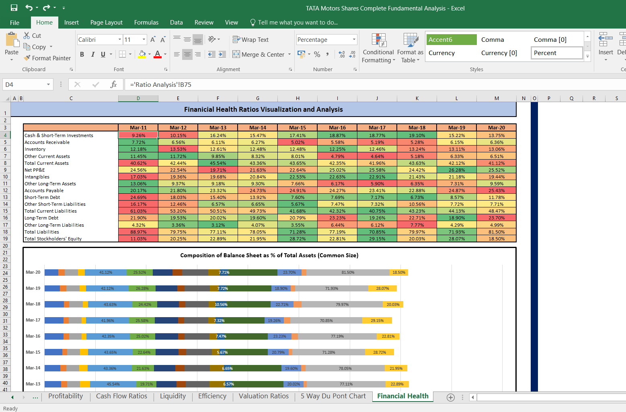Open Number format dialog launcher
This screenshot has width=626, height=412.
[355, 70]
